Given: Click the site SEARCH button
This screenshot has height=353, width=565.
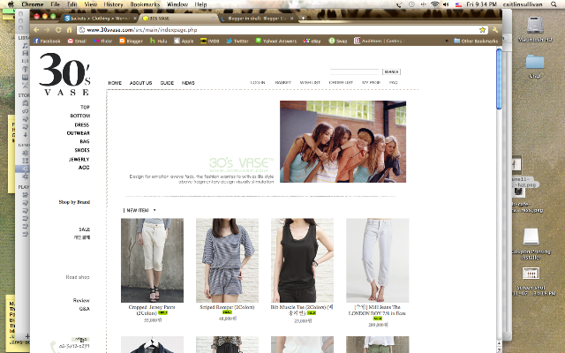Looking at the screenshot, I should (x=391, y=71).
